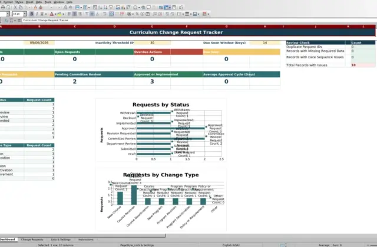
Task: Click the Sort Ascending icon
Action: 100,8
